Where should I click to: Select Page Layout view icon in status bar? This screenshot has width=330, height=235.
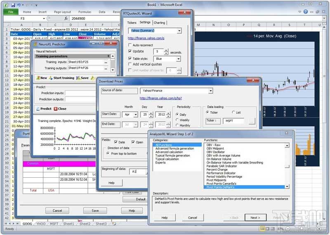pos(267,229)
